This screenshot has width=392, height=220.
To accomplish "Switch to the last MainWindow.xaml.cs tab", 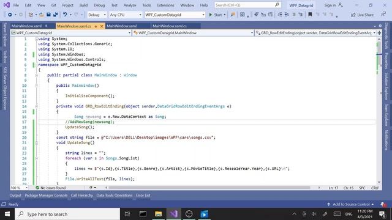I will [x=170, y=26].
